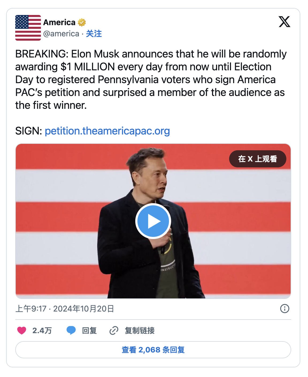The height and width of the screenshot is (377, 308).
Task: Click the chain link copy icon
Action: click(114, 330)
